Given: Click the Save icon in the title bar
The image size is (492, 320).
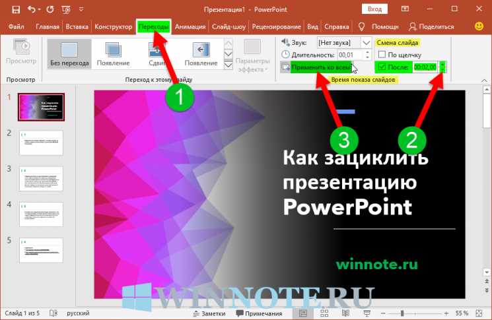Looking at the screenshot, I should pos(16,9).
